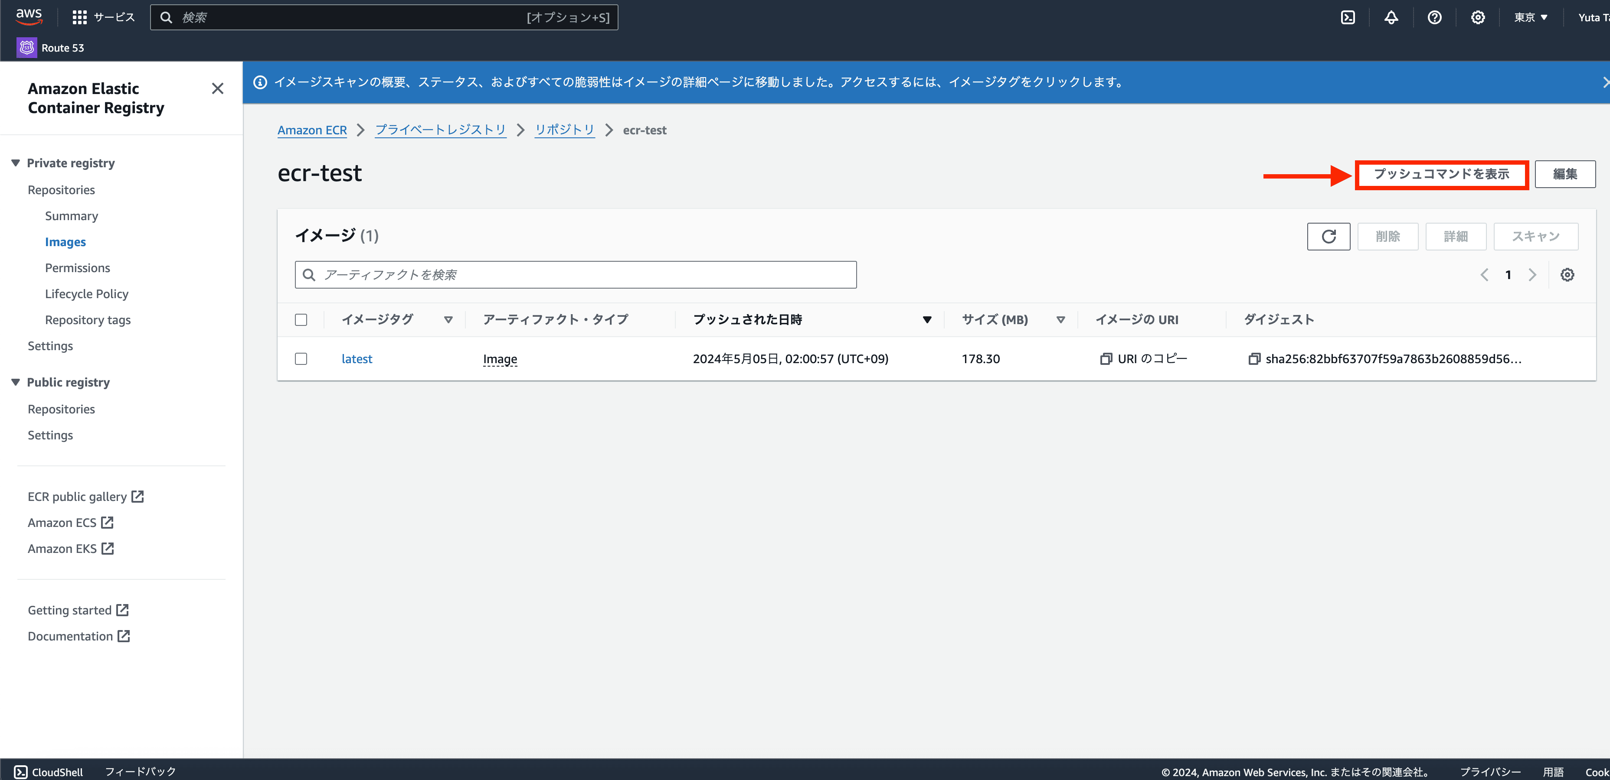This screenshot has height=780, width=1610.
Task: Select all images checkbox in header
Action: [301, 320]
